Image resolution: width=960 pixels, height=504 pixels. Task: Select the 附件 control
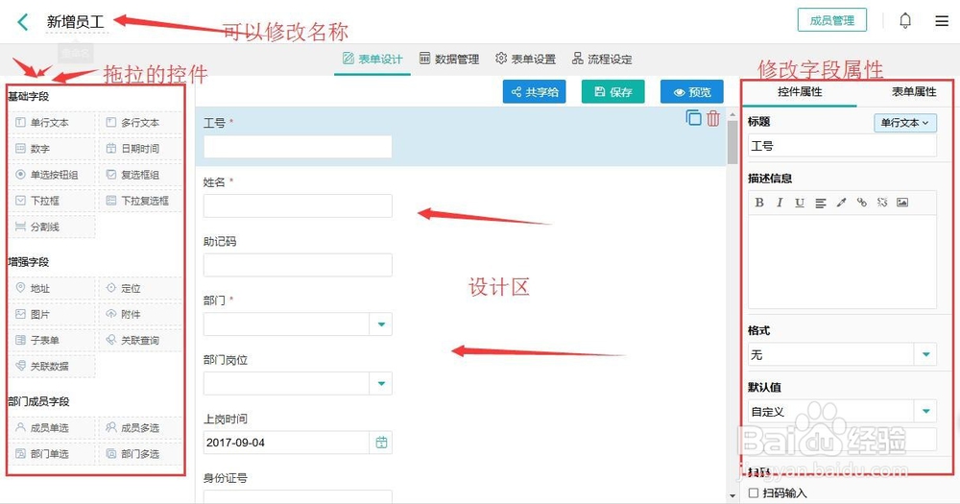click(141, 314)
